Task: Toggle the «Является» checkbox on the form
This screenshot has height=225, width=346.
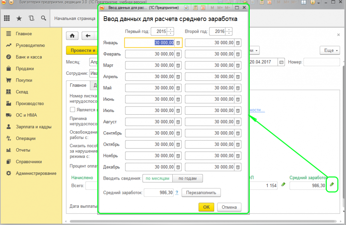Action: pos(72,110)
